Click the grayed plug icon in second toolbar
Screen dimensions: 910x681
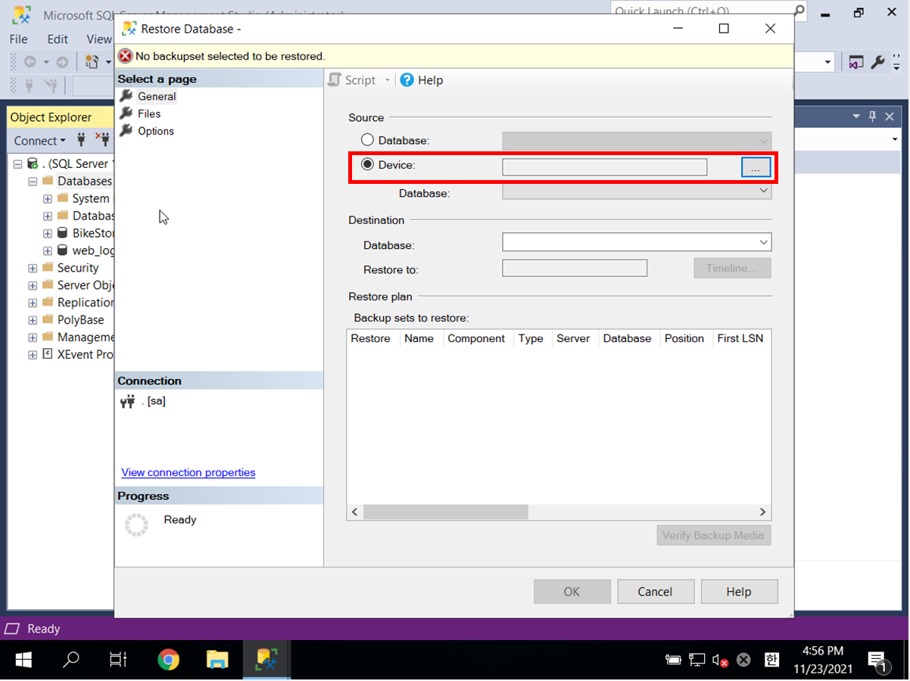[30, 85]
